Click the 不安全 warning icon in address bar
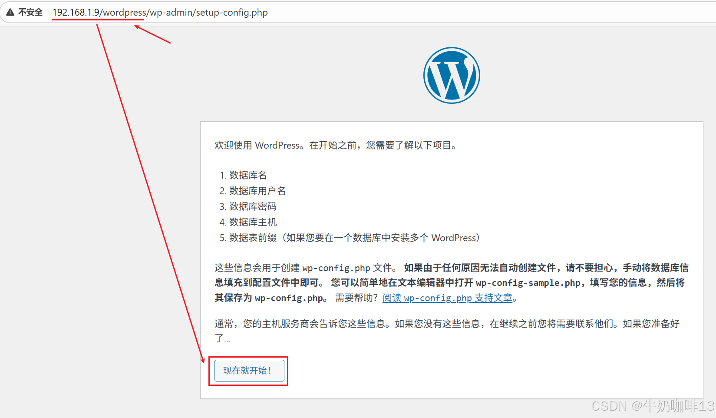The width and height of the screenshot is (716, 418). (x=10, y=12)
